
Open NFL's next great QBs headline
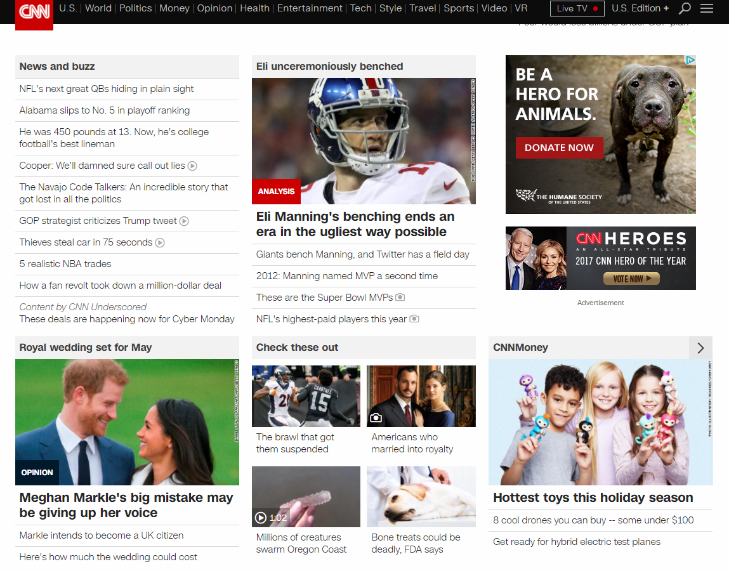coord(107,89)
